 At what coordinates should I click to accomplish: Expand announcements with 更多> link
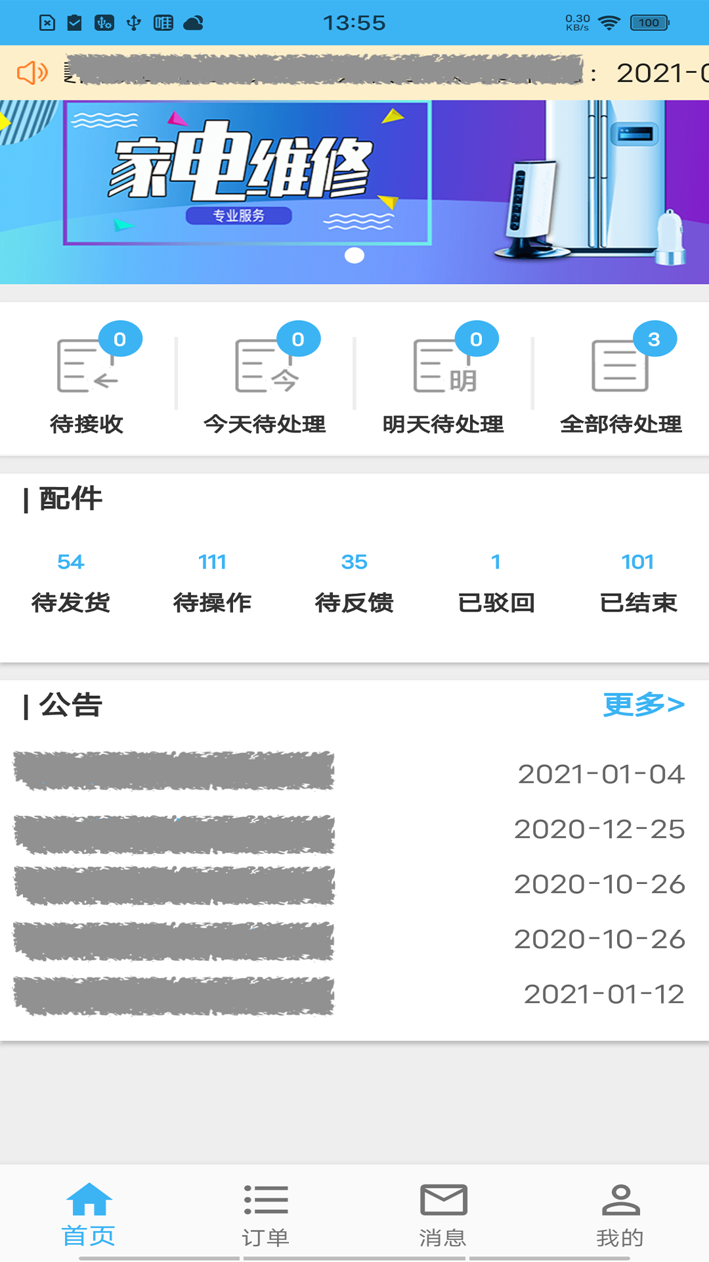[x=643, y=705]
